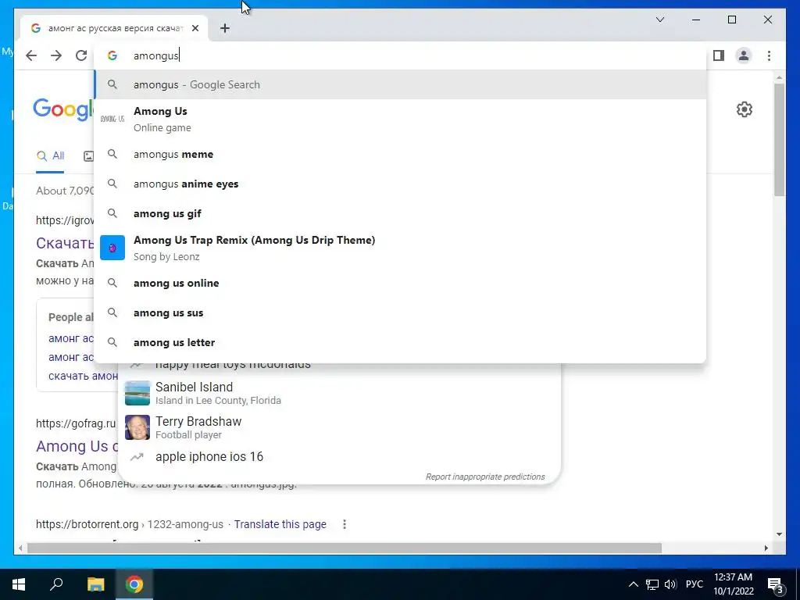
Task: Pick the among us online suggestion
Action: click(401, 283)
